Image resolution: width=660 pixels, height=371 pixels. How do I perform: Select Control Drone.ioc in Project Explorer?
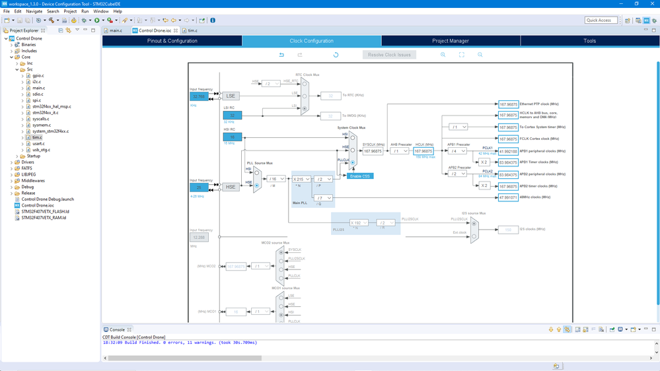[x=38, y=205]
